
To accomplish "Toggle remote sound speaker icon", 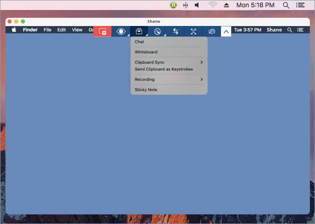I will [212, 31].
